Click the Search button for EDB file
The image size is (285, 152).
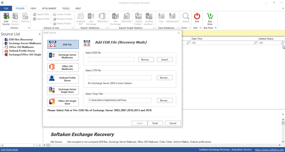tap(165, 60)
